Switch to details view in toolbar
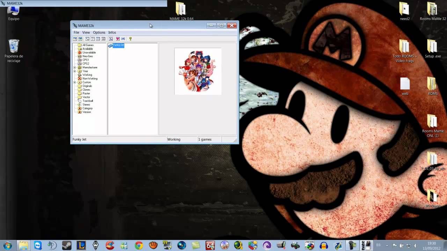447x251 pixels. [103, 39]
